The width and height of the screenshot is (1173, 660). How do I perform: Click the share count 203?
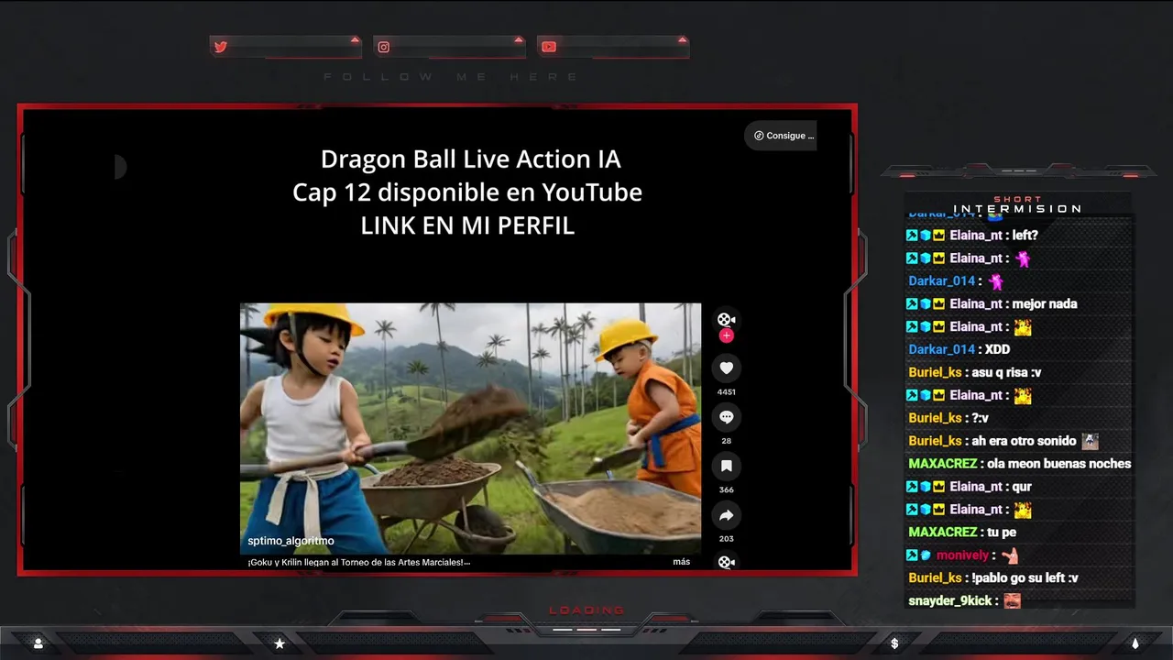tap(726, 539)
